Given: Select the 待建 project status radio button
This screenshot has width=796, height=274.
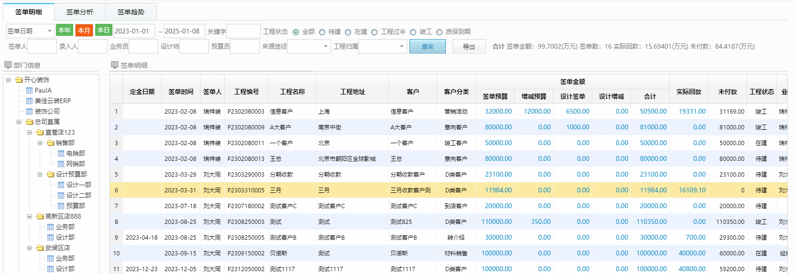Looking at the screenshot, I should [322, 32].
